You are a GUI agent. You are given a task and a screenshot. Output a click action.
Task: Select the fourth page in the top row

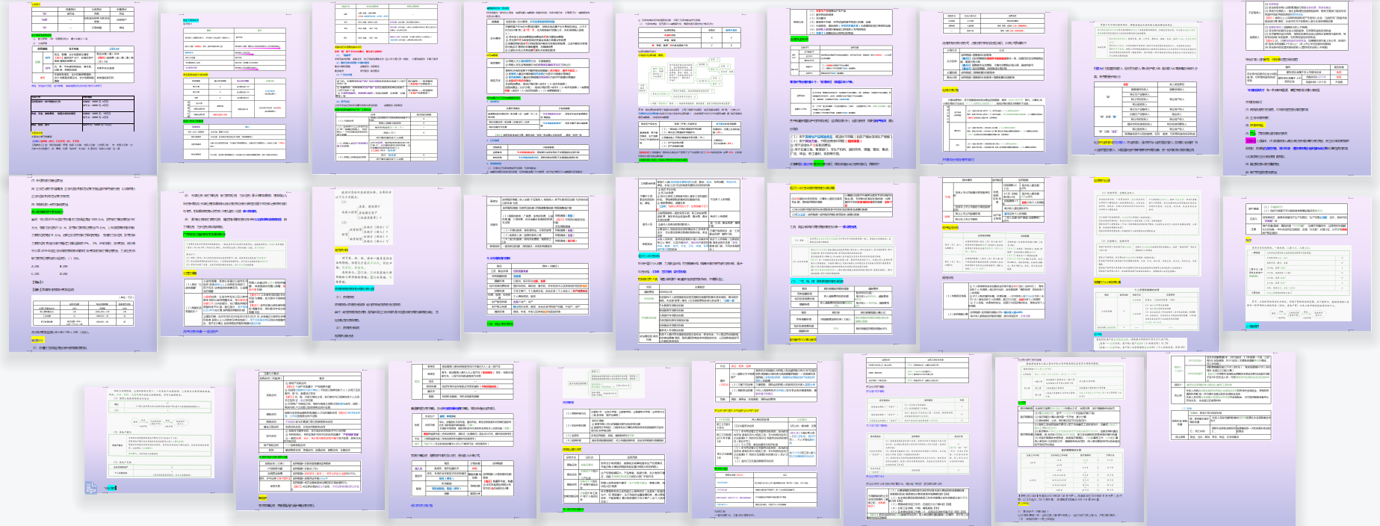[x=538, y=87]
